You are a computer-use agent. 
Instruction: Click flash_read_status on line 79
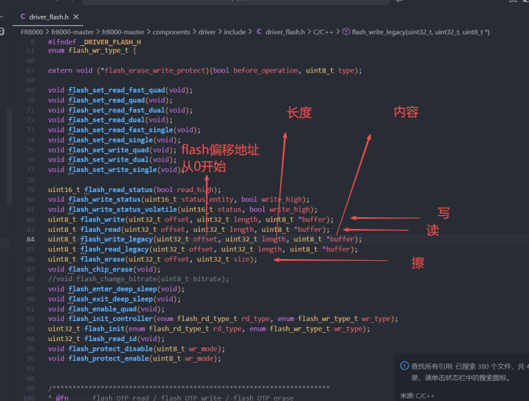[x=119, y=189]
